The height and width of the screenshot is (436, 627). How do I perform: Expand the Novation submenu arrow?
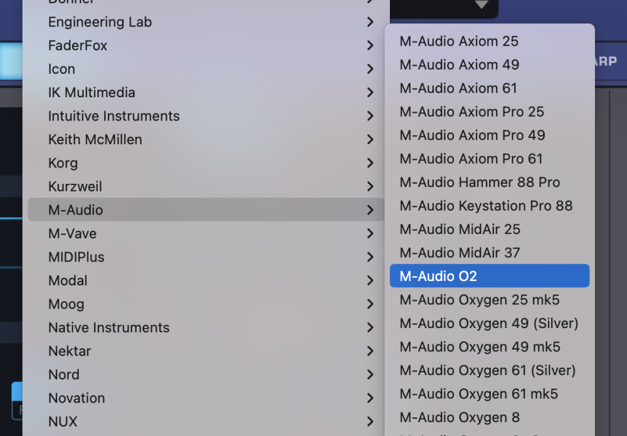(371, 398)
